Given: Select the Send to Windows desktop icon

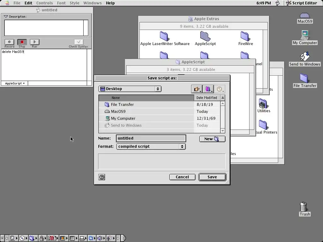Looking at the screenshot, I should 305,57.
